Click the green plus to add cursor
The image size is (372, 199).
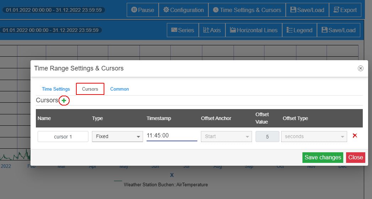pyautogui.click(x=64, y=101)
